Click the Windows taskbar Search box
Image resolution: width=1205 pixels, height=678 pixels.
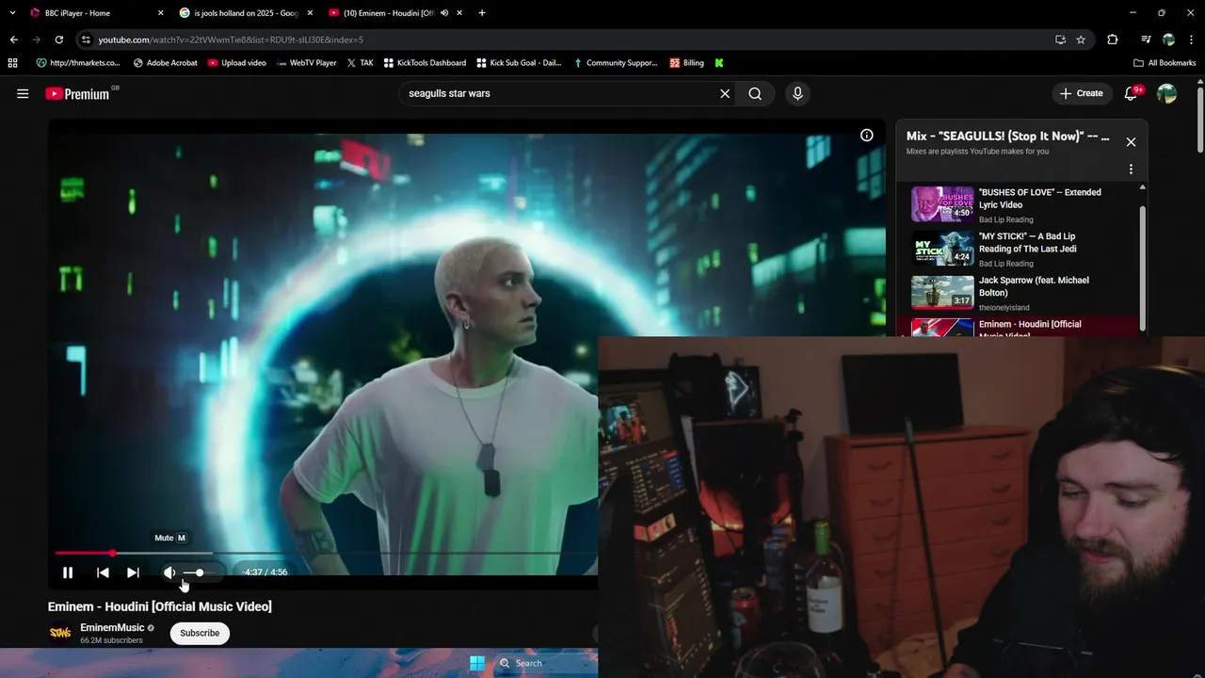tap(546, 663)
